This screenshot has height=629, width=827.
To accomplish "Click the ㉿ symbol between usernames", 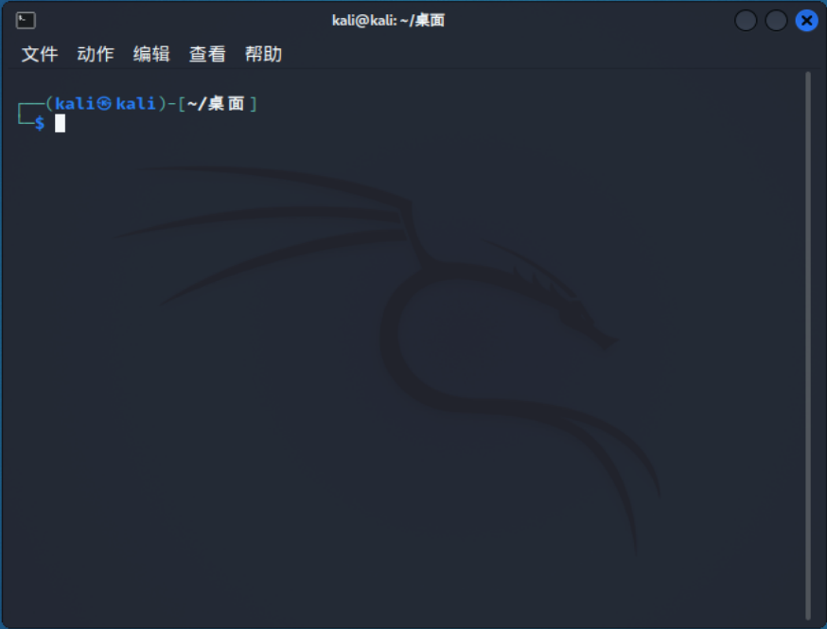I will tap(104, 103).
